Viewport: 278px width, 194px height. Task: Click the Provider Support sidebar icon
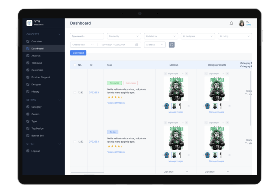coord(28,77)
